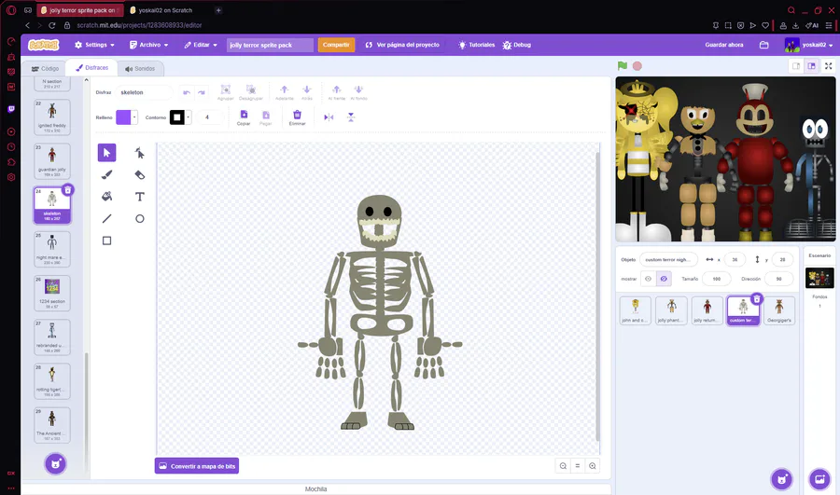The image size is (840, 495).
Task: Select the arrow Select tool
Action: coord(106,153)
